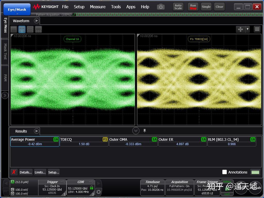Click the Auto Scale button
This screenshot has width=264, height=198.
pos(178,7)
